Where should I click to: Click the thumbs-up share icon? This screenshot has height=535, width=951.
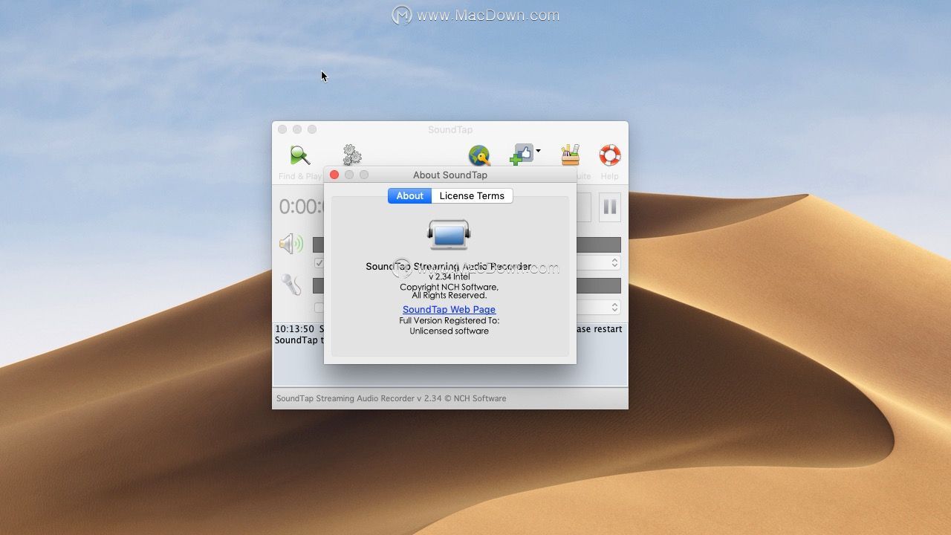click(521, 155)
